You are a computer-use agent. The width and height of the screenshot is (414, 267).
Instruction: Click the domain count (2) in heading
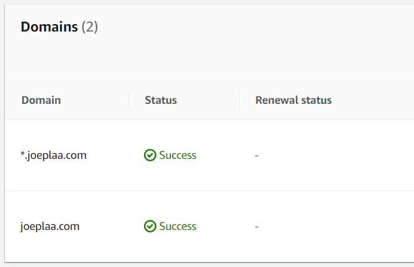90,27
